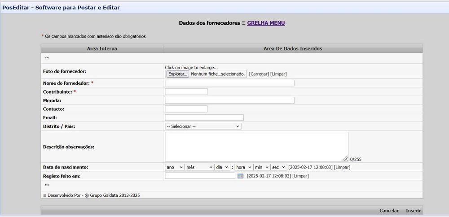Expand the Distrito / País dropdown

203,126
